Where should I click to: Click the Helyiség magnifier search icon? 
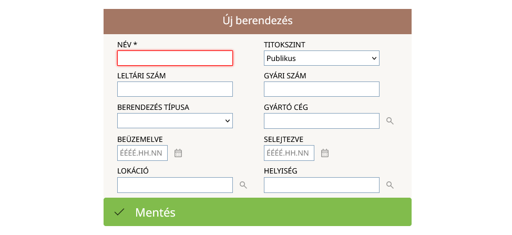[390, 185]
